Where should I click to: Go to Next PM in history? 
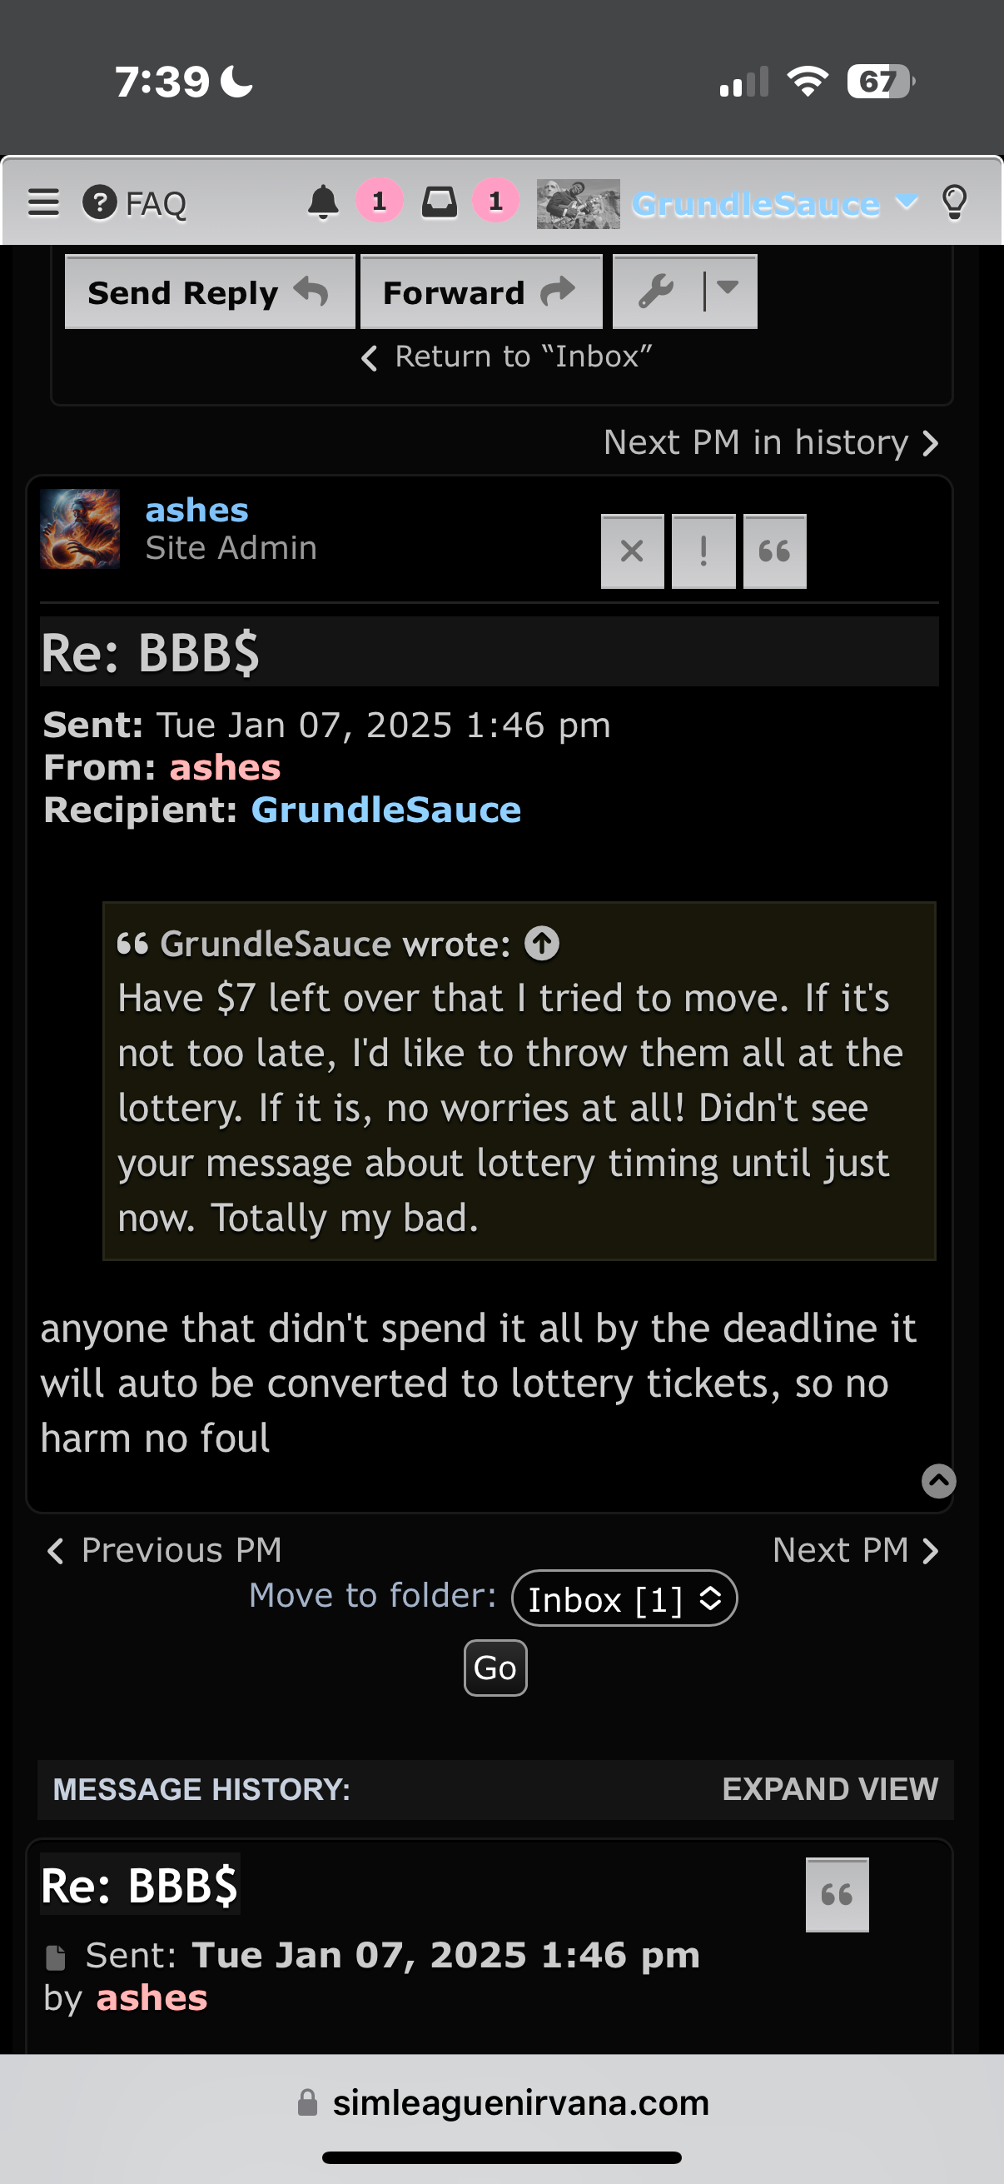[770, 442]
